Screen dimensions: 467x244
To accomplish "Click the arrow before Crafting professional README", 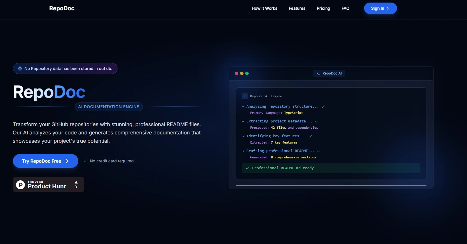I will (x=243, y=151).
